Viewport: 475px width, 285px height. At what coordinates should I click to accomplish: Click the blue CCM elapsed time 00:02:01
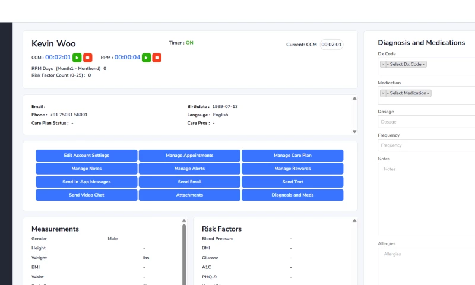tap(58, 57)
